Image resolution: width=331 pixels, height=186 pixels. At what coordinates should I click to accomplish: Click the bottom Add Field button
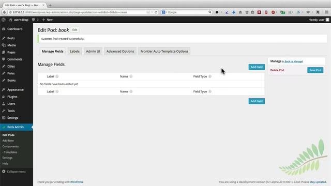[x=257, y=101]
